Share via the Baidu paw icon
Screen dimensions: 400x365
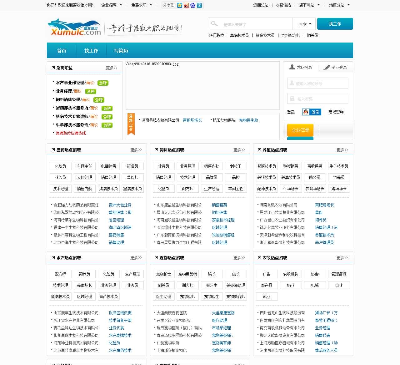point(192,5)
